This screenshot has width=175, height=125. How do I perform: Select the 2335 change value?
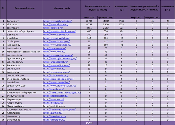[121, 24]
